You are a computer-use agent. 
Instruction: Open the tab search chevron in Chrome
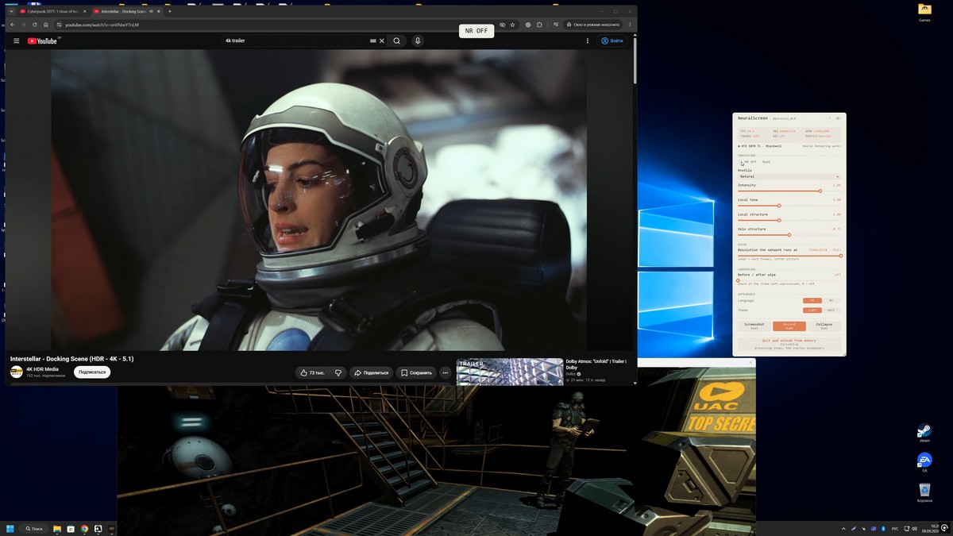[11, 11]
